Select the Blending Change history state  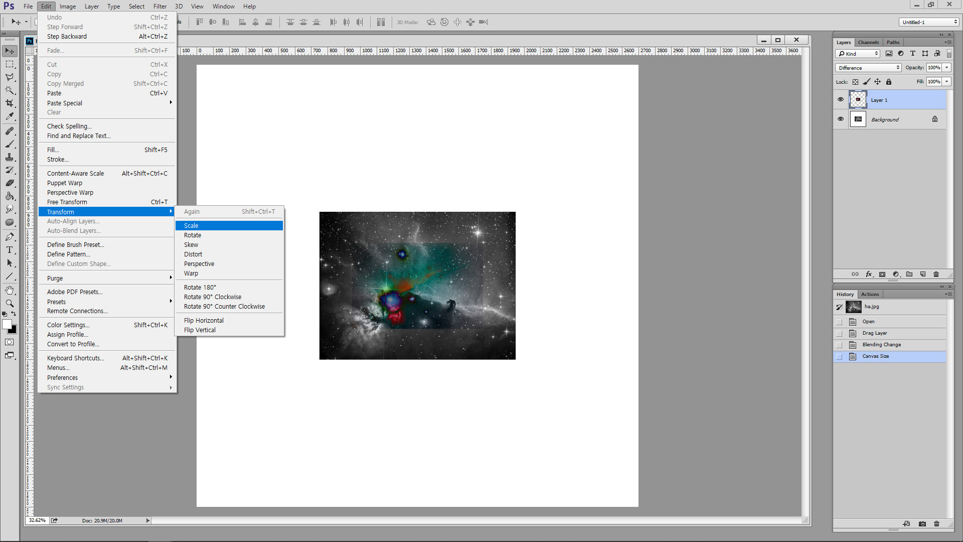click(x=890, y=345)
